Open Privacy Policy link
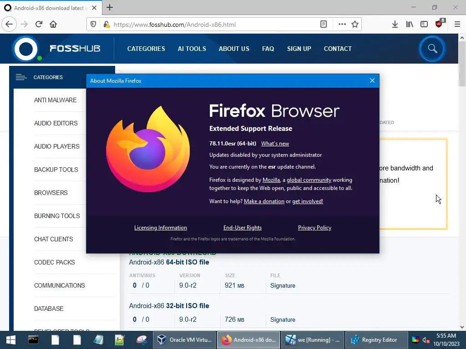The height and width of the screenshot is (349, 466). [314, 228]
